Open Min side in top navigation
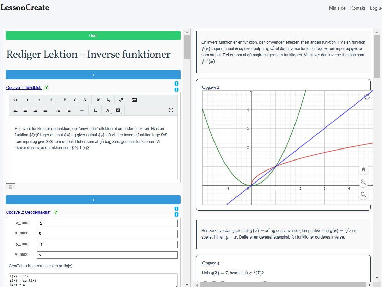Viewport: 382px width, 287px height. (x=337, y=8)
